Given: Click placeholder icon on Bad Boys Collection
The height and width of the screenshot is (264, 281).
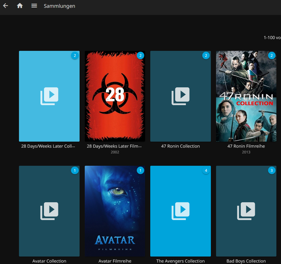Looking at the screenshot, I should click(x=246, y=211).
